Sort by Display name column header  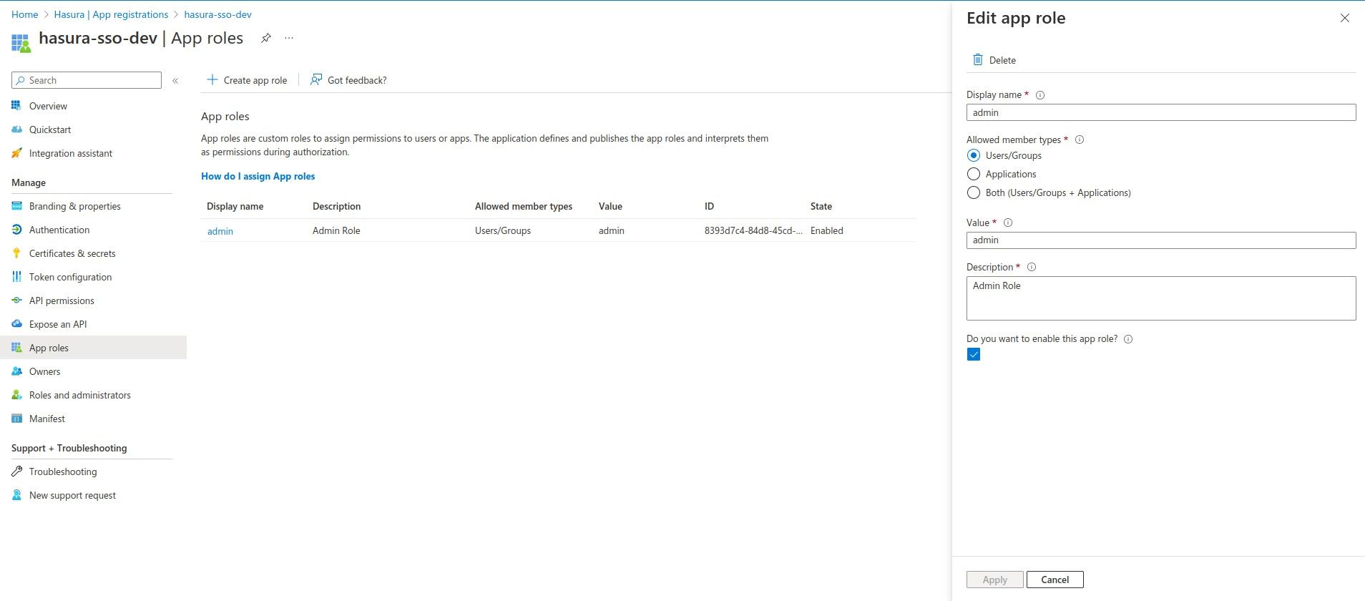pyautogui.click(x=235, y=206)
